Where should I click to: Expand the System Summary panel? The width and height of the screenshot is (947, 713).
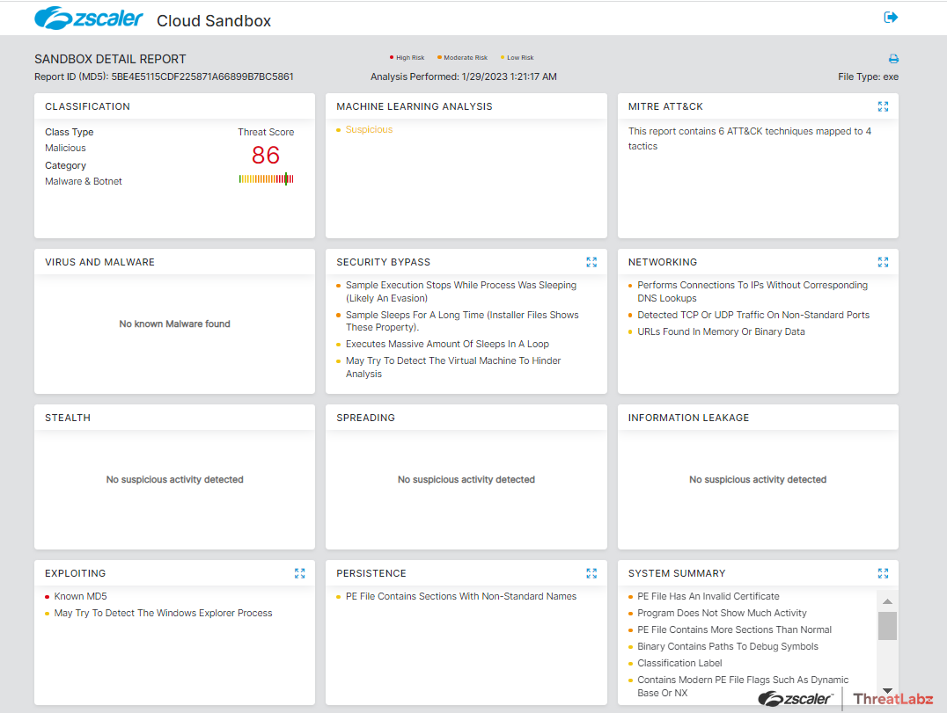883,572
